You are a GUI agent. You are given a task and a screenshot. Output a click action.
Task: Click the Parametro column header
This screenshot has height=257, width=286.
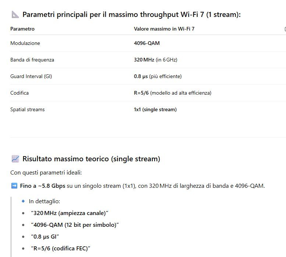[22, 29]
